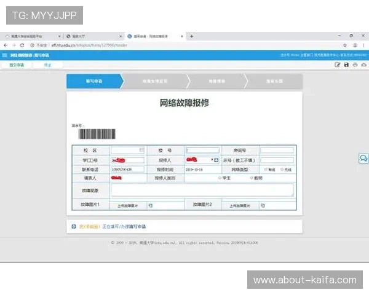Click the browser forward arrow
Image resolution: width=369 pixels, height=295 pixels.
(14, 45)
